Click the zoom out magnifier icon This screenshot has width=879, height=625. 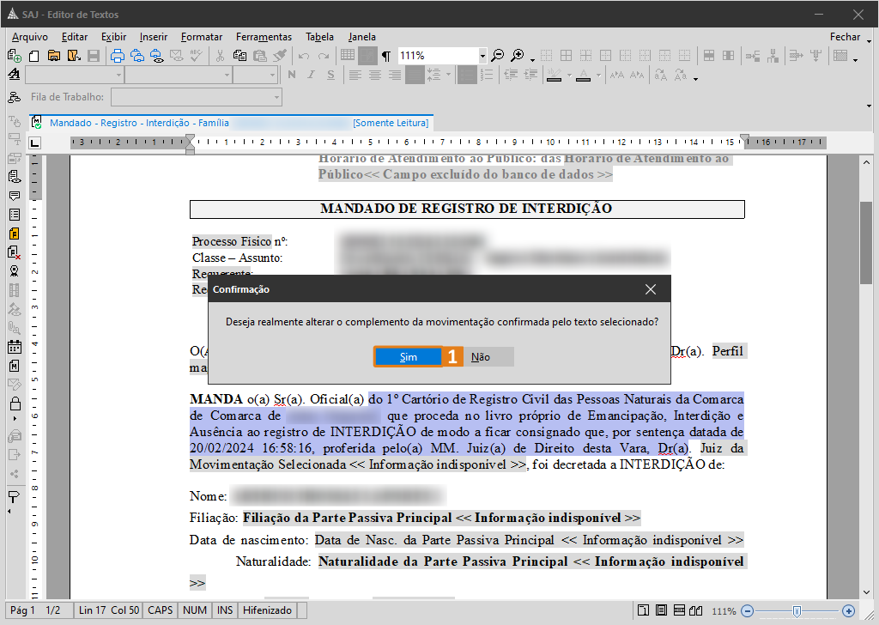pos(497,56)
